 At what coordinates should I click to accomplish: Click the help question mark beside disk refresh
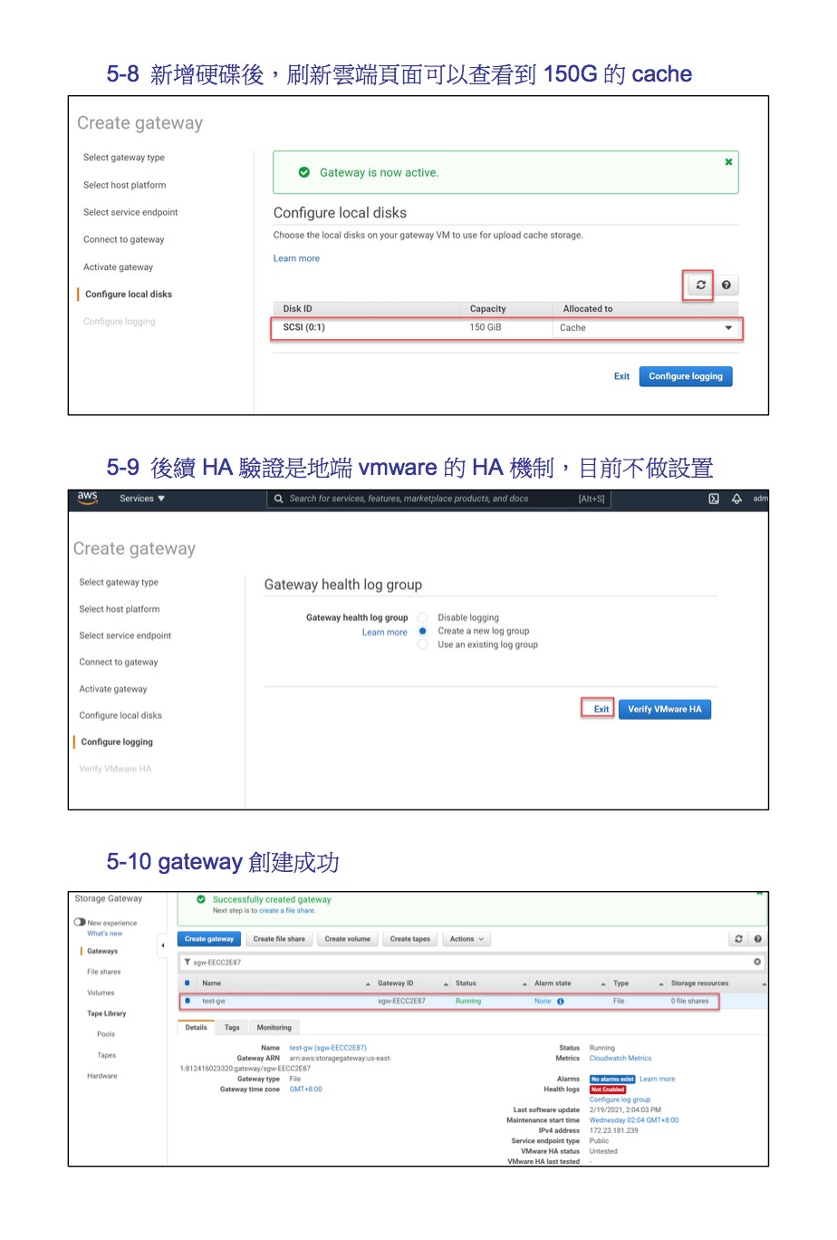click(726, 286)
